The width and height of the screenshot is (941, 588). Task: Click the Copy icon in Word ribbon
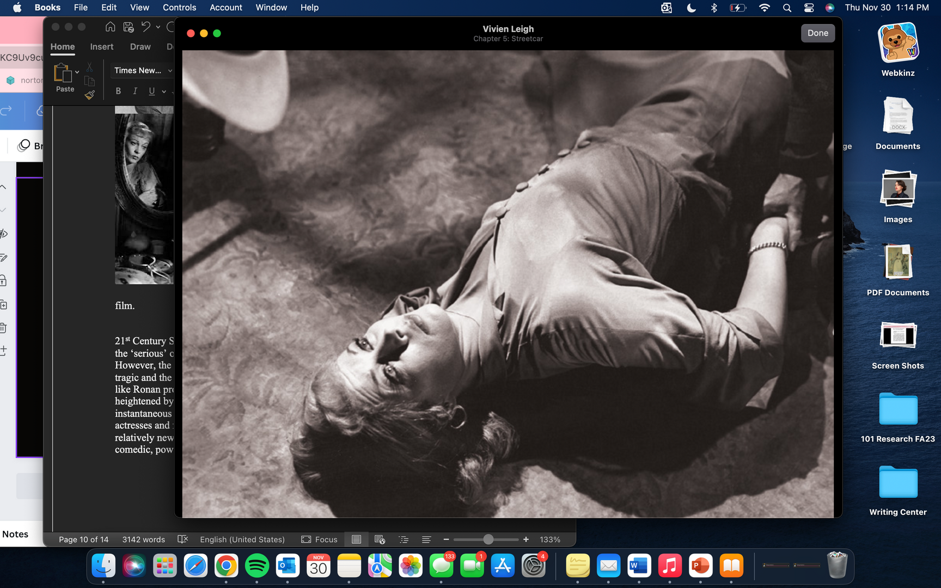click(x=89, y=81)
